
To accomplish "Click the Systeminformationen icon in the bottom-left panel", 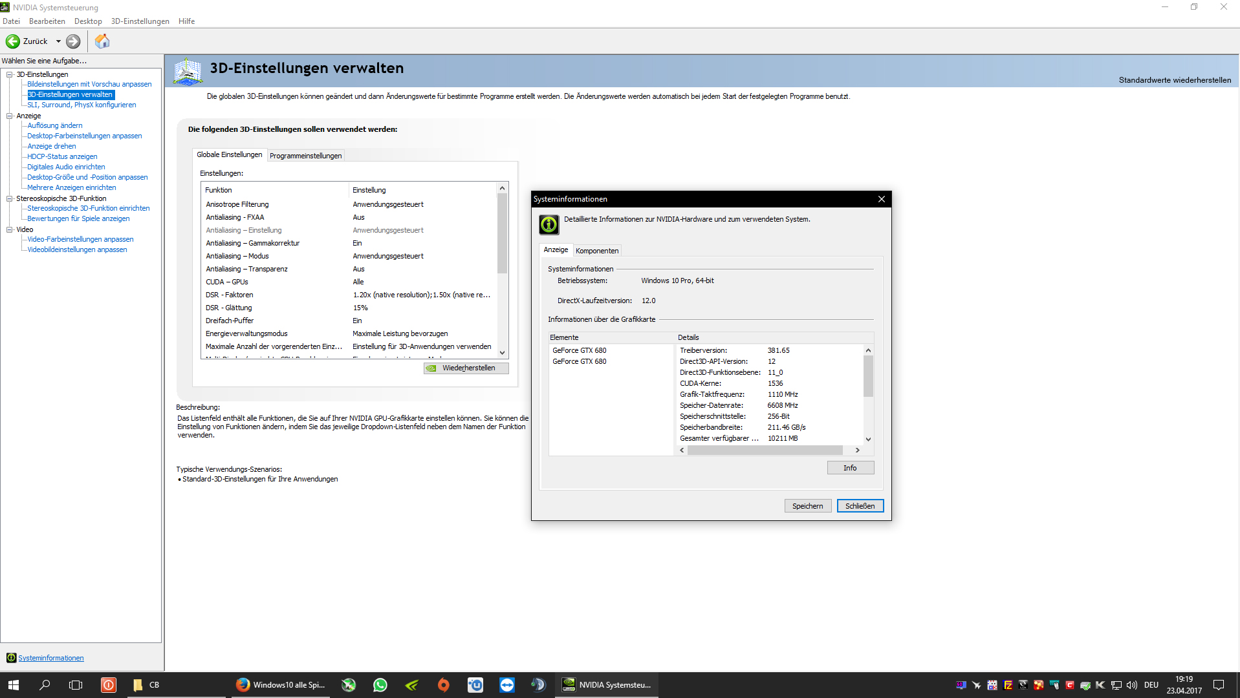I will point(11,658).
